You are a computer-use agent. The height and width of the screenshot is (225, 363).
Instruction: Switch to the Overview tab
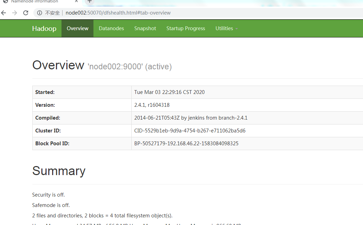tap(77, 28)
